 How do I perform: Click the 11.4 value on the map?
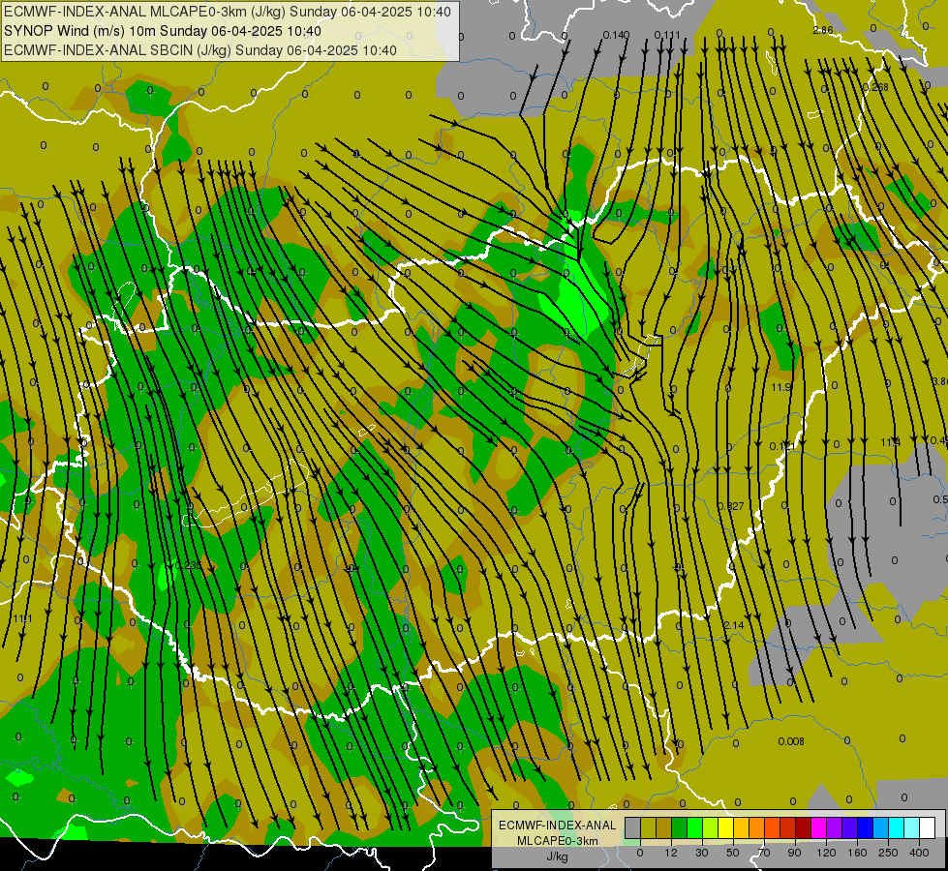coord(891,443)
